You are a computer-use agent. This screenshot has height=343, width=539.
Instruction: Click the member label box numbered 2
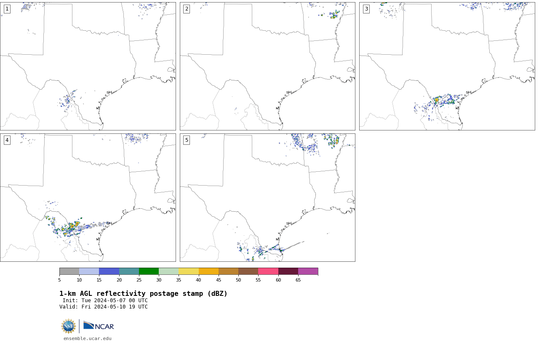point(187,9)
